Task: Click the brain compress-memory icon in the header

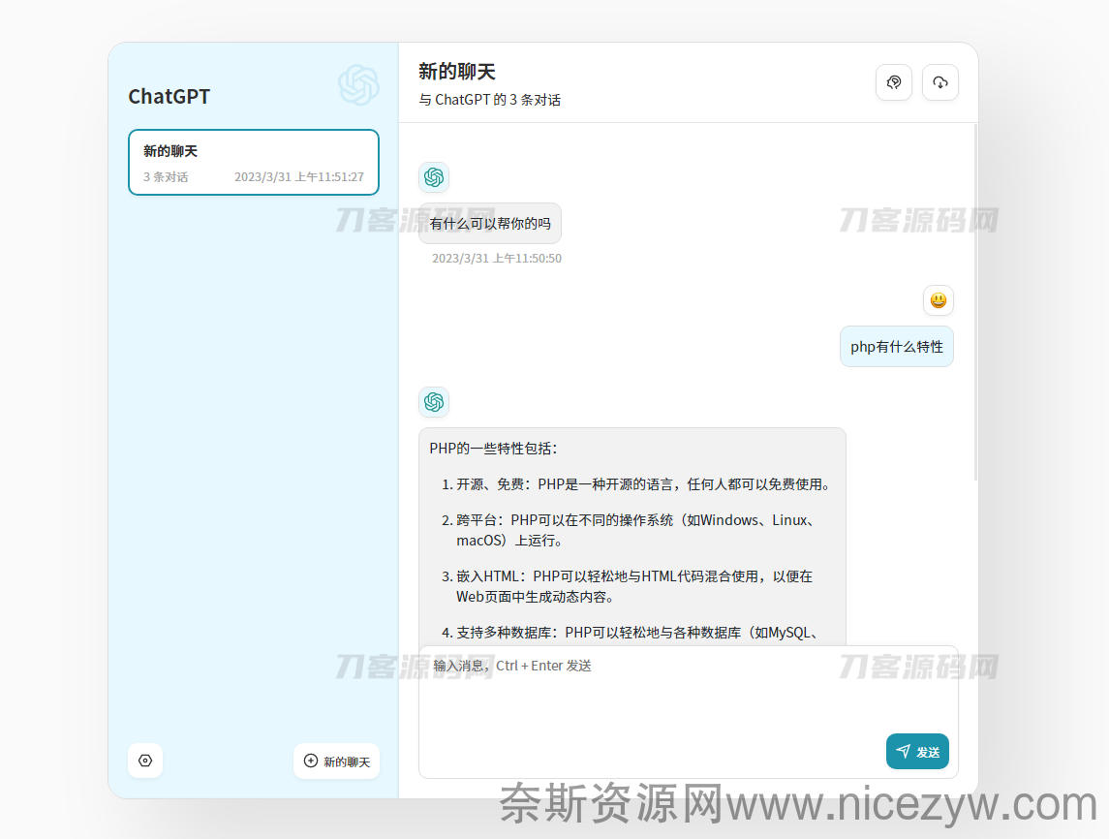Action: point(894,82)
